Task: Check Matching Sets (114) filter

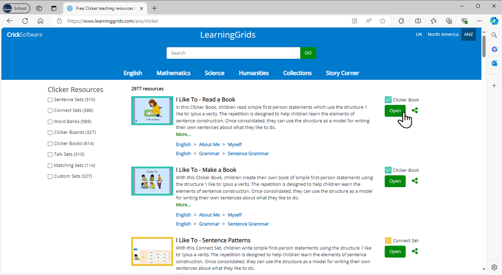Action: point(50,166)
